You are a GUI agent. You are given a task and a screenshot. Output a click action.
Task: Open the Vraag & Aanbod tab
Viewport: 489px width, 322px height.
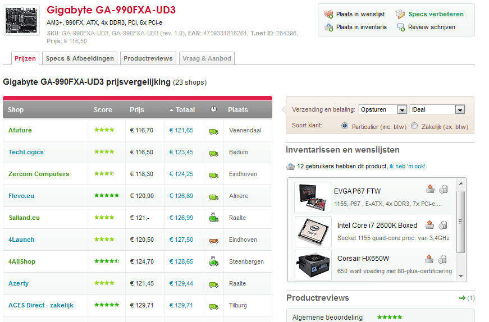pos(207,58)
